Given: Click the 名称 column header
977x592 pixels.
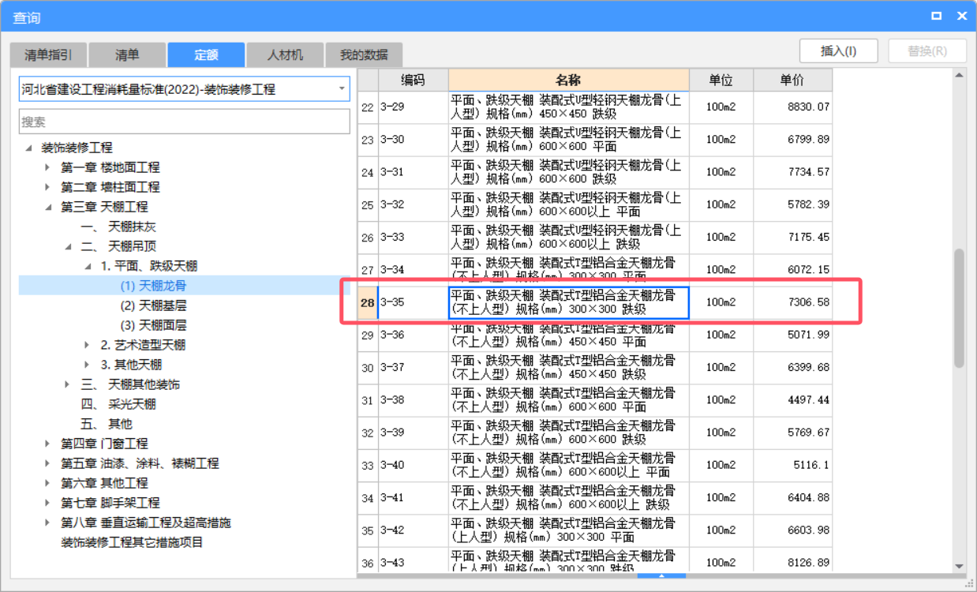Looking at the screenshot, I should pos(568,80).
